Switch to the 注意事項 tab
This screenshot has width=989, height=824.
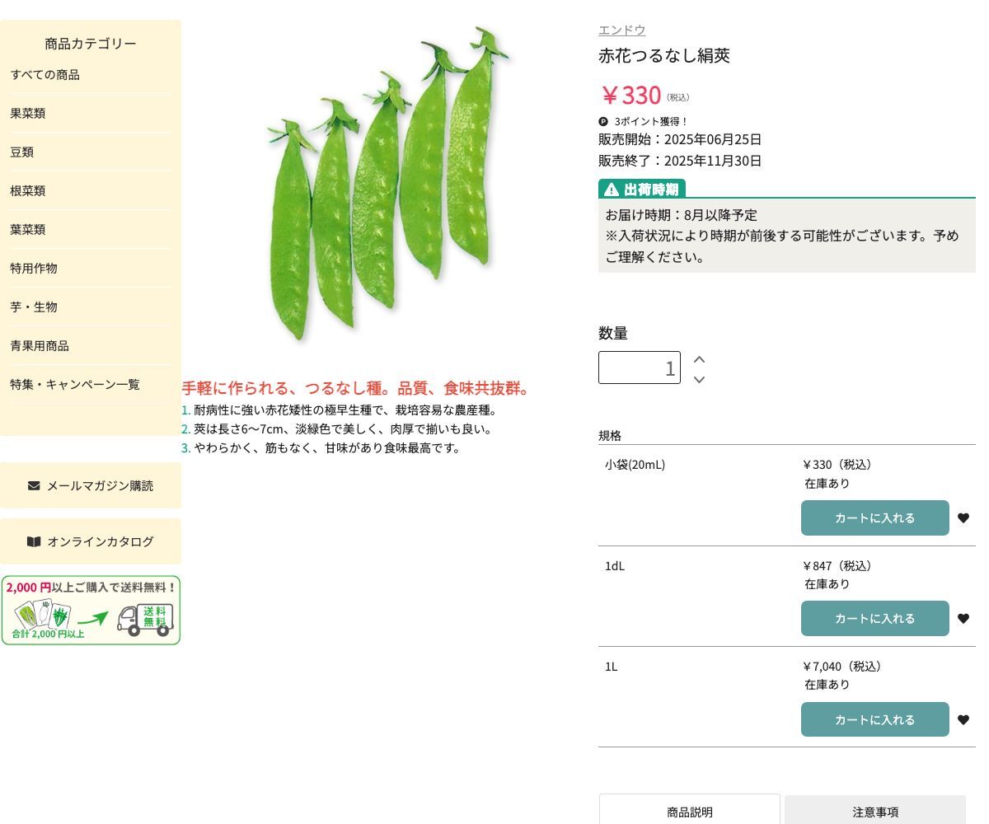(875, 812)
